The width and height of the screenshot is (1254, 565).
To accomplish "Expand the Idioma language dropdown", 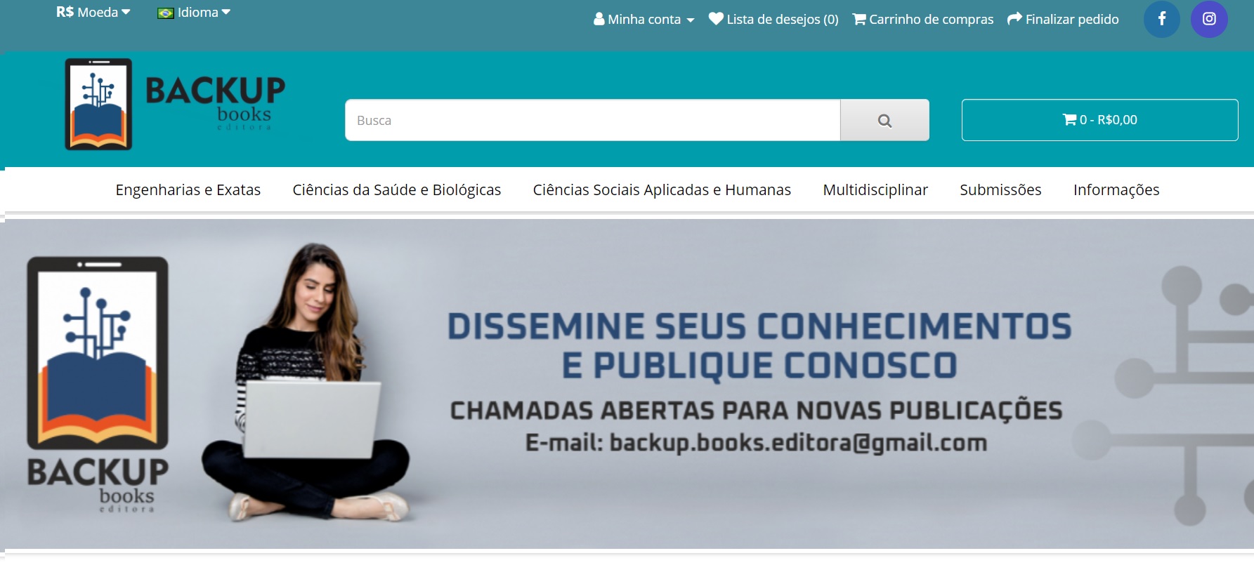I will 194,12.
